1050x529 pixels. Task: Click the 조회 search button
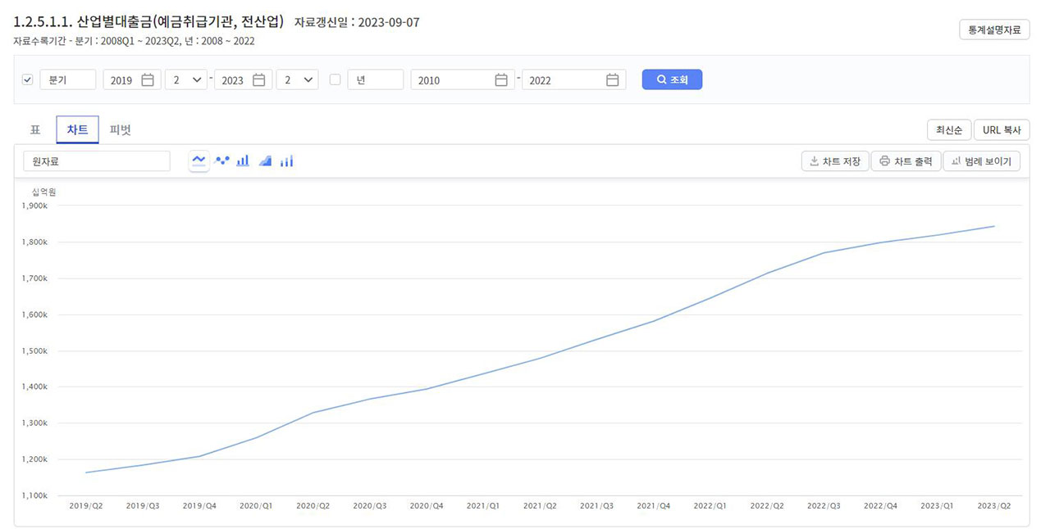(x=671, y=79)
